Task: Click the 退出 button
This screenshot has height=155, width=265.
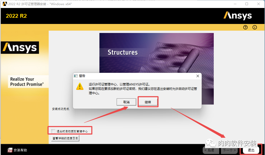Action: point(251,150)
